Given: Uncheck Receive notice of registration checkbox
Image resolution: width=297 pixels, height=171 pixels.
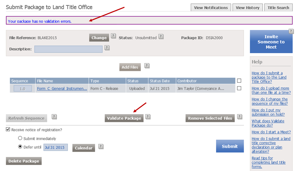Looking at the screenshot, I should (8, 130).
